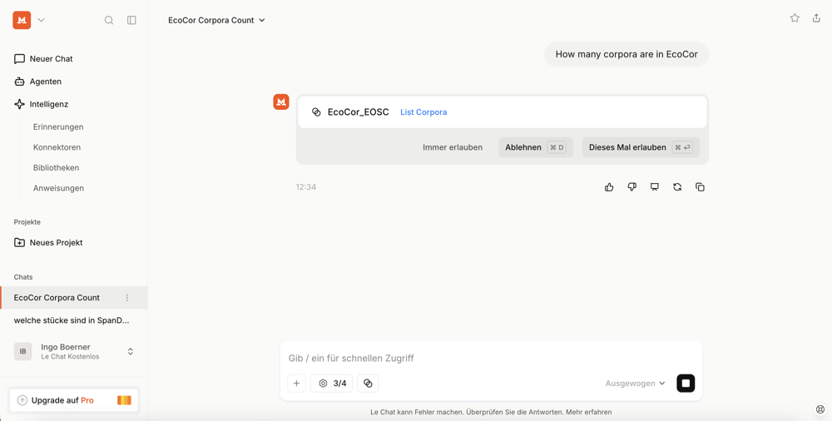Open the Ausgewogen mode dropdown
The width and height of the screenshot is (832, 421).
[635, 384]
